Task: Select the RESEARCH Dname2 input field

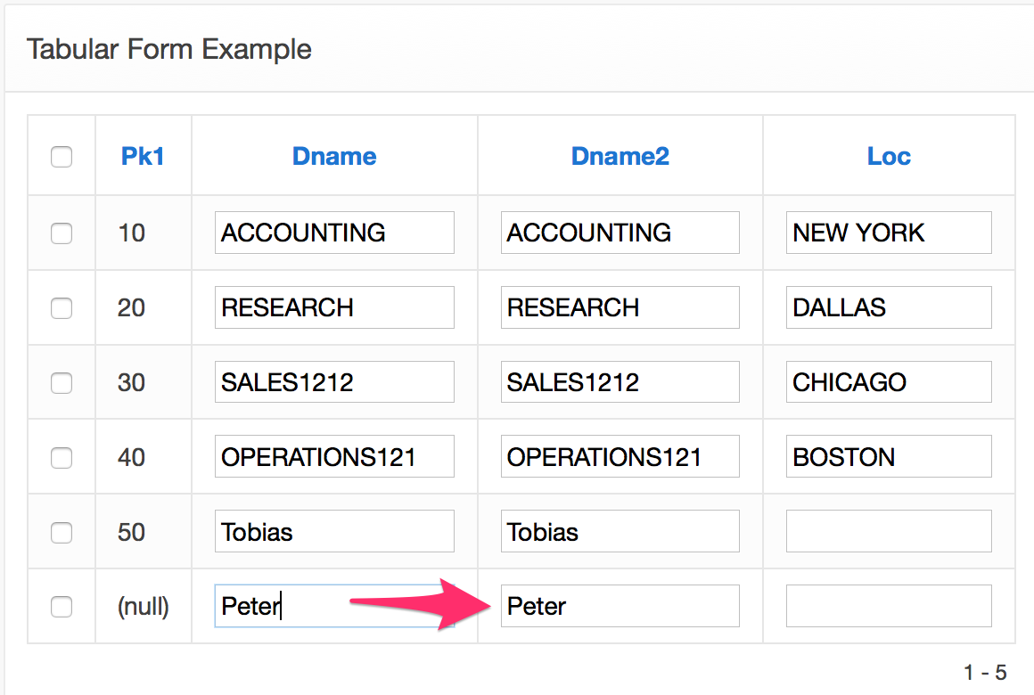Action: pos(620,307)
